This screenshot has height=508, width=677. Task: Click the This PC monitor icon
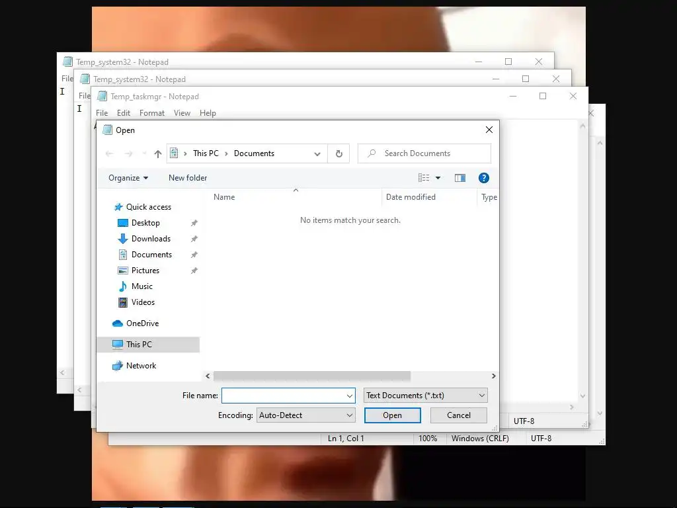118,345
